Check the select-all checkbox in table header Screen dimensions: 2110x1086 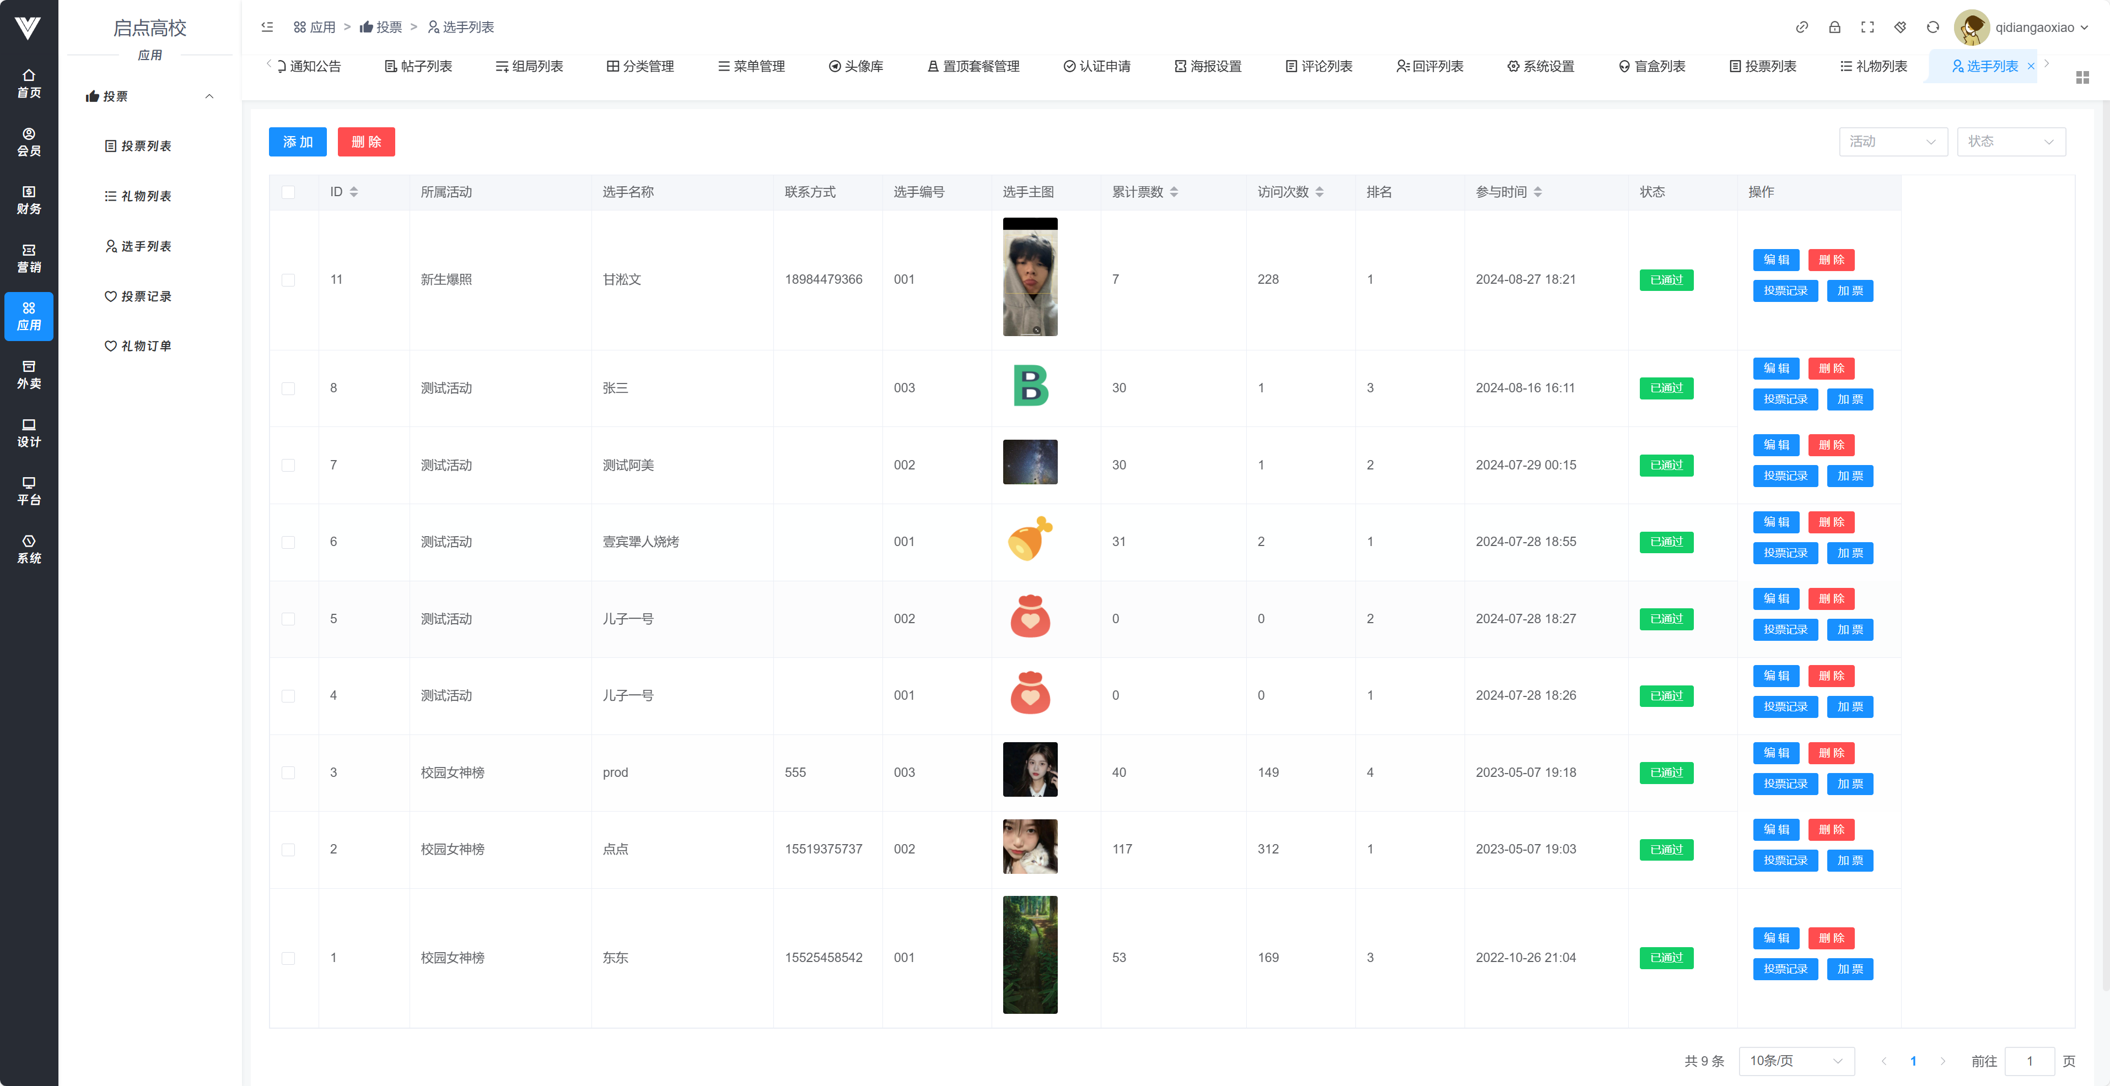tap(288, 192)
